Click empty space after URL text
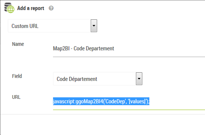Image resolution: width=205 pixels, height=135 pixels. (x=177, y=101)
